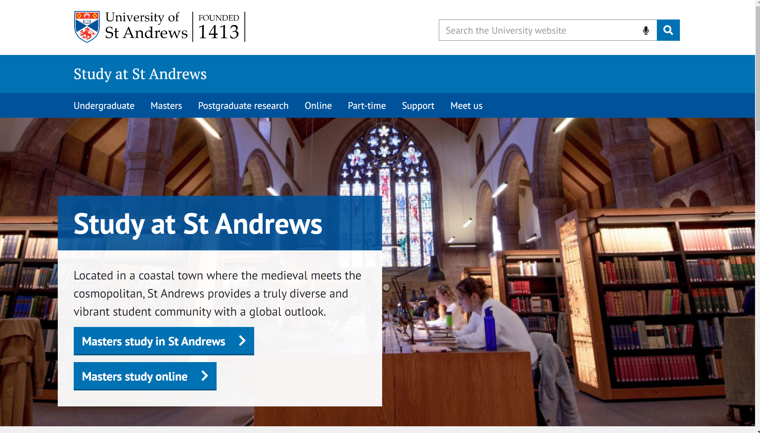The width and height of the screenshot is (760, 433).
Task: Select the Support navigation item
Action: click(418, 106)
